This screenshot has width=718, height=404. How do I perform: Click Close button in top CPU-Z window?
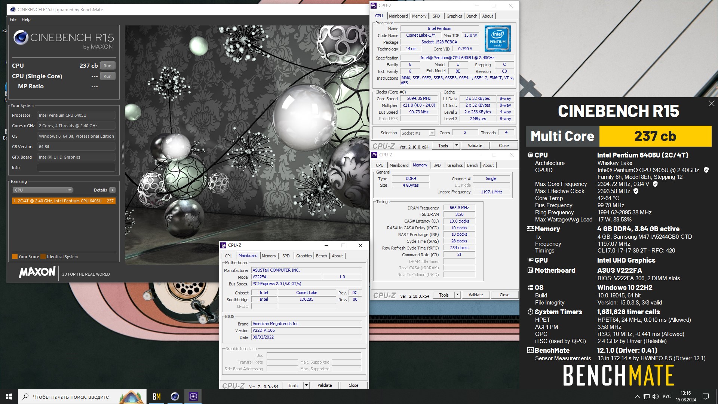504,146
